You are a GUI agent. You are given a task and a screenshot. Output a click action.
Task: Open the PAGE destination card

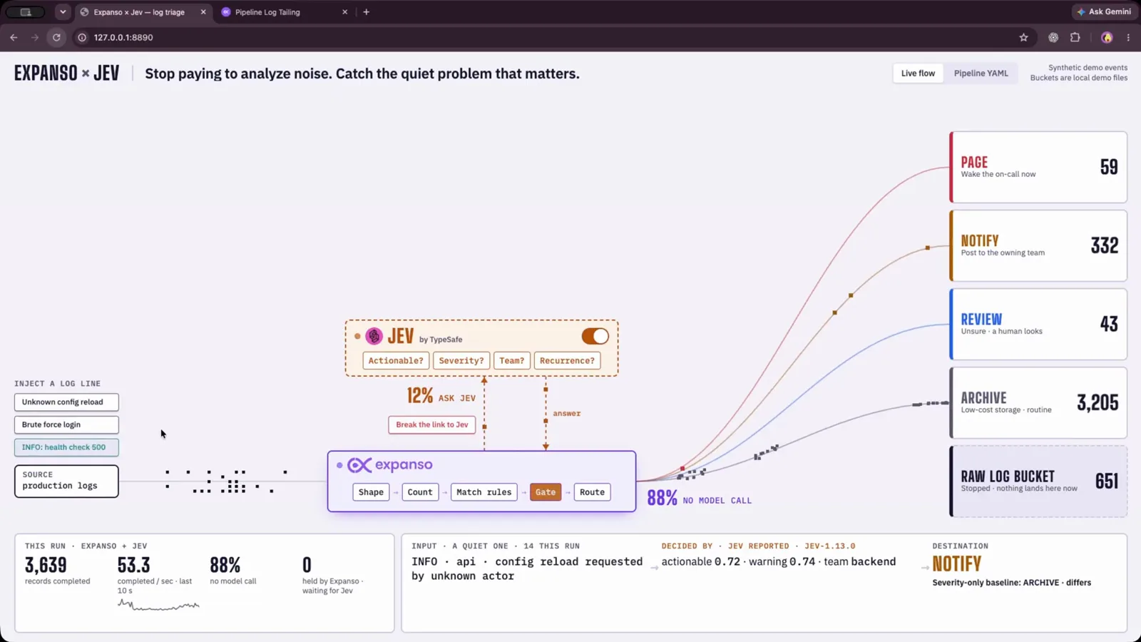tap(1038, 167)
